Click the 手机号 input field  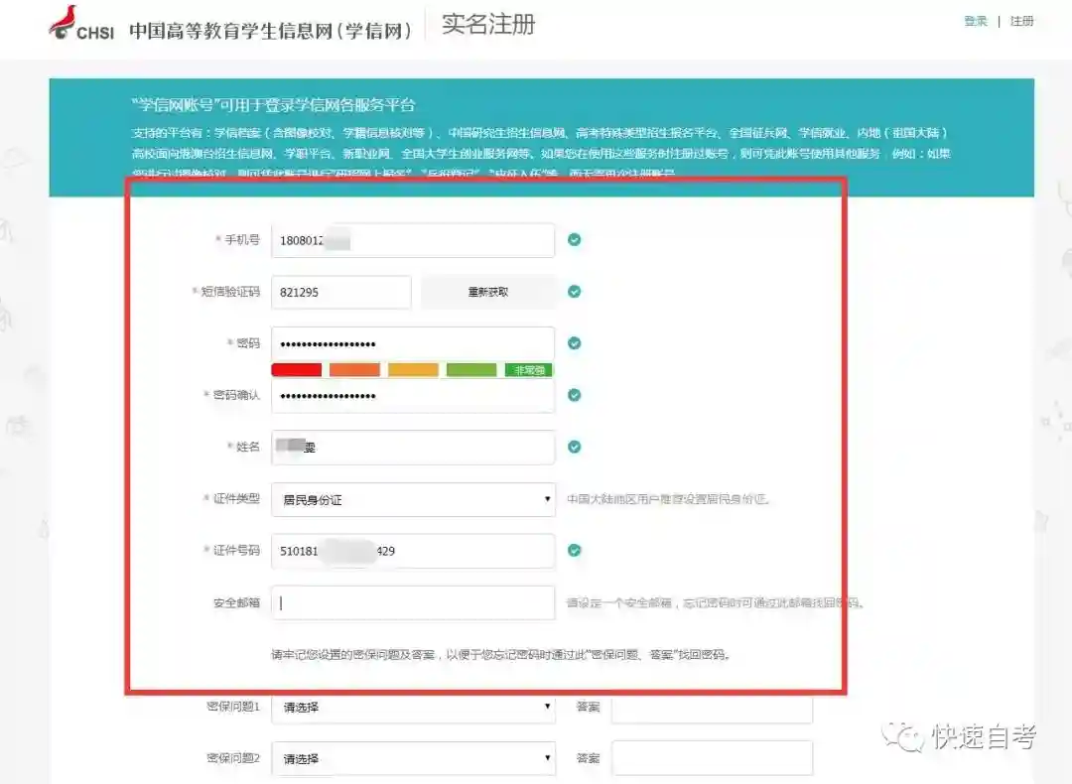(x=412, y=240)
